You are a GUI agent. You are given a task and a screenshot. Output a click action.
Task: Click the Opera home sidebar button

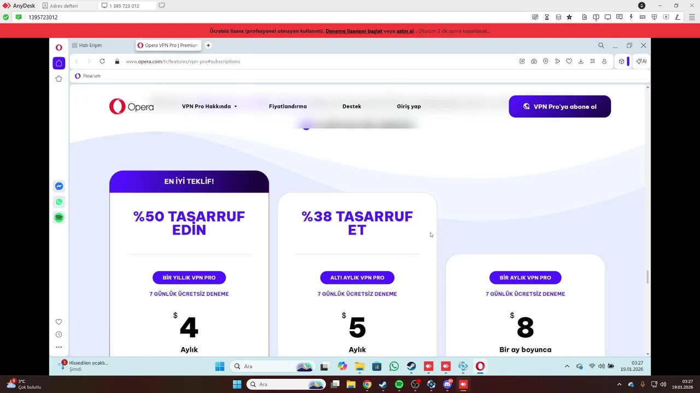point(59,63)
